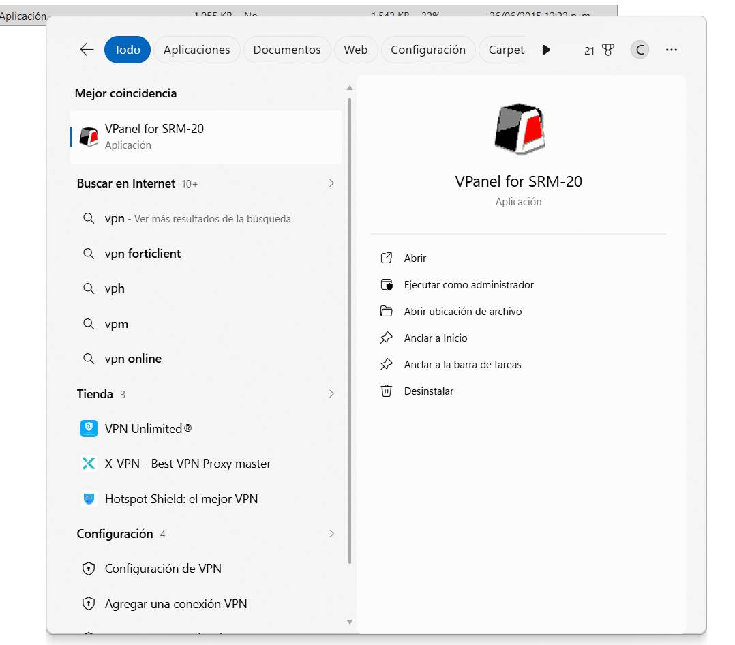
Task: Select the Todo filter tab
Action: pyautogui.click(x=127, y=50)
